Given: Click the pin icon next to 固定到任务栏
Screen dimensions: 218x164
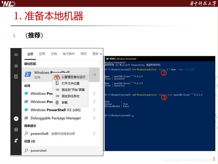Looking at the screenshot, I should (57, 96).
